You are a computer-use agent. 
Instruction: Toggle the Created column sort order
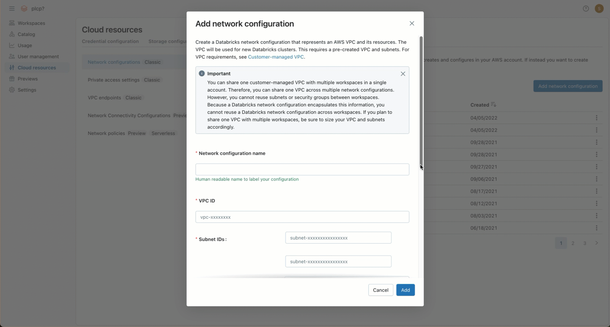pos(493,105)
